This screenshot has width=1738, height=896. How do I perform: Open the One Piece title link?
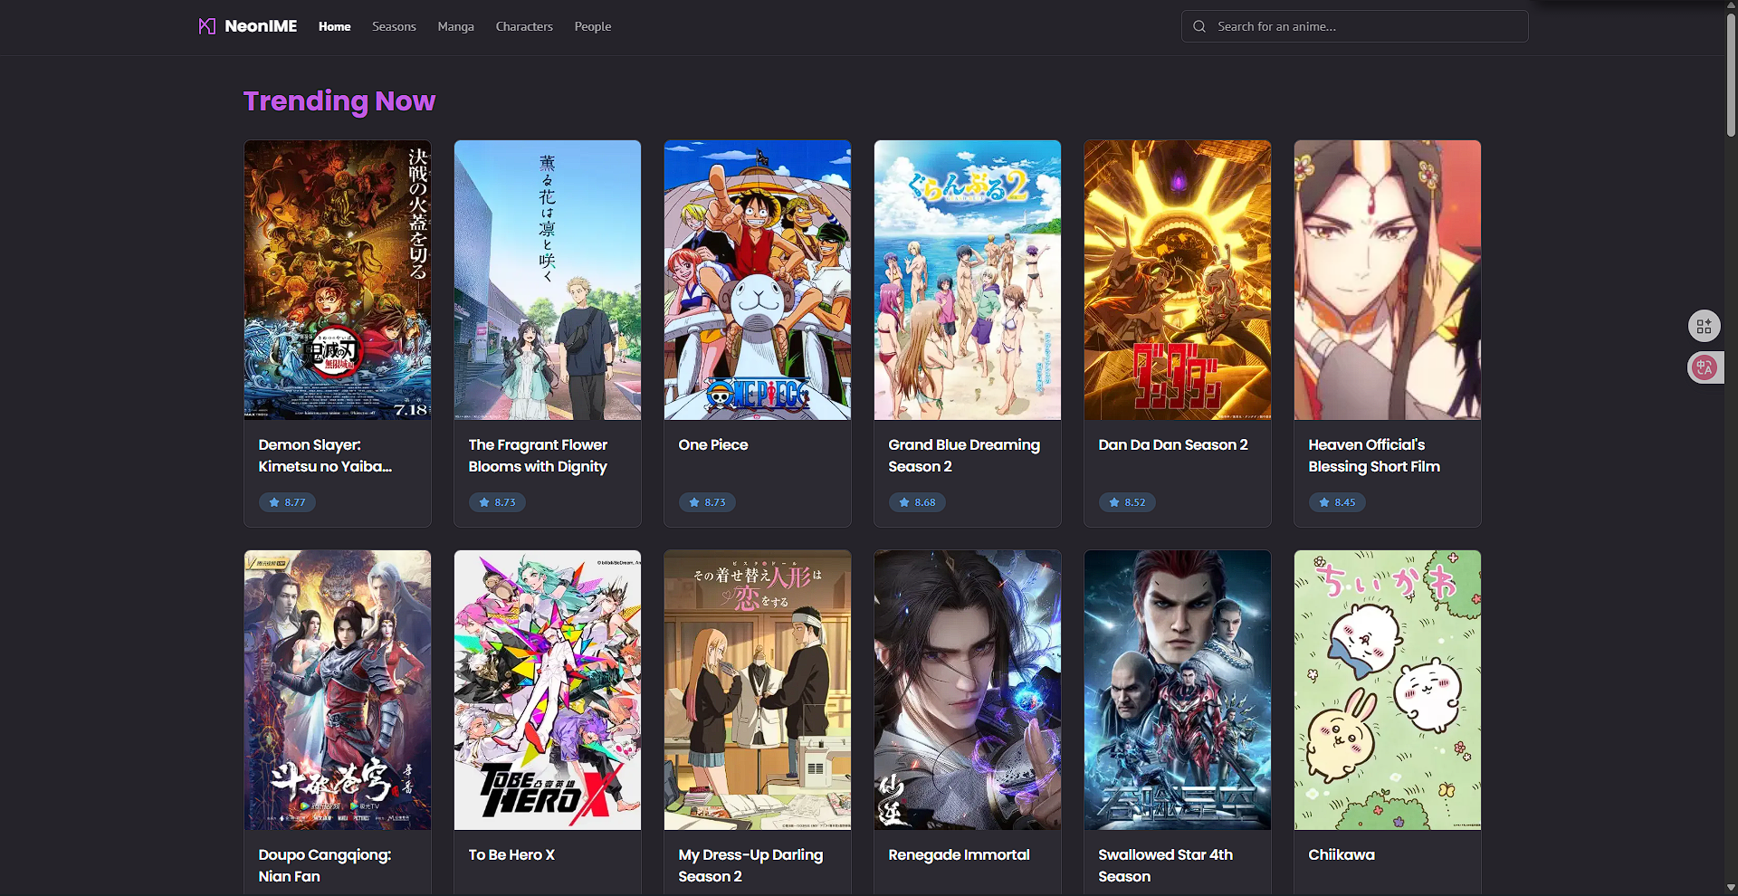[x=713, y=444]
